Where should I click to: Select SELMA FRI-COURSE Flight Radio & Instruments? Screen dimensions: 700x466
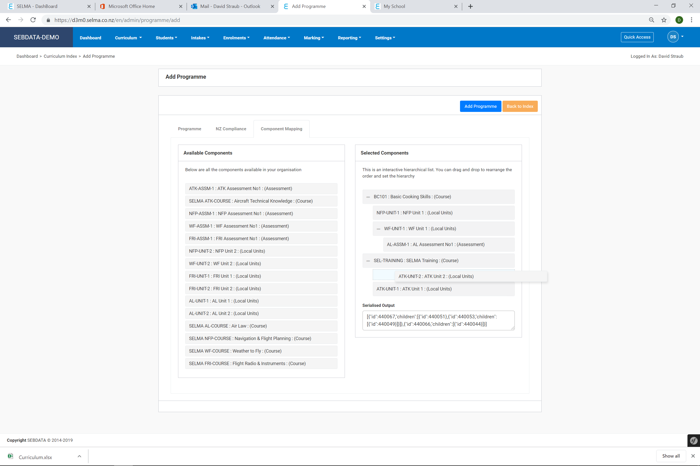pyautogui.click(x=261, y=364)
